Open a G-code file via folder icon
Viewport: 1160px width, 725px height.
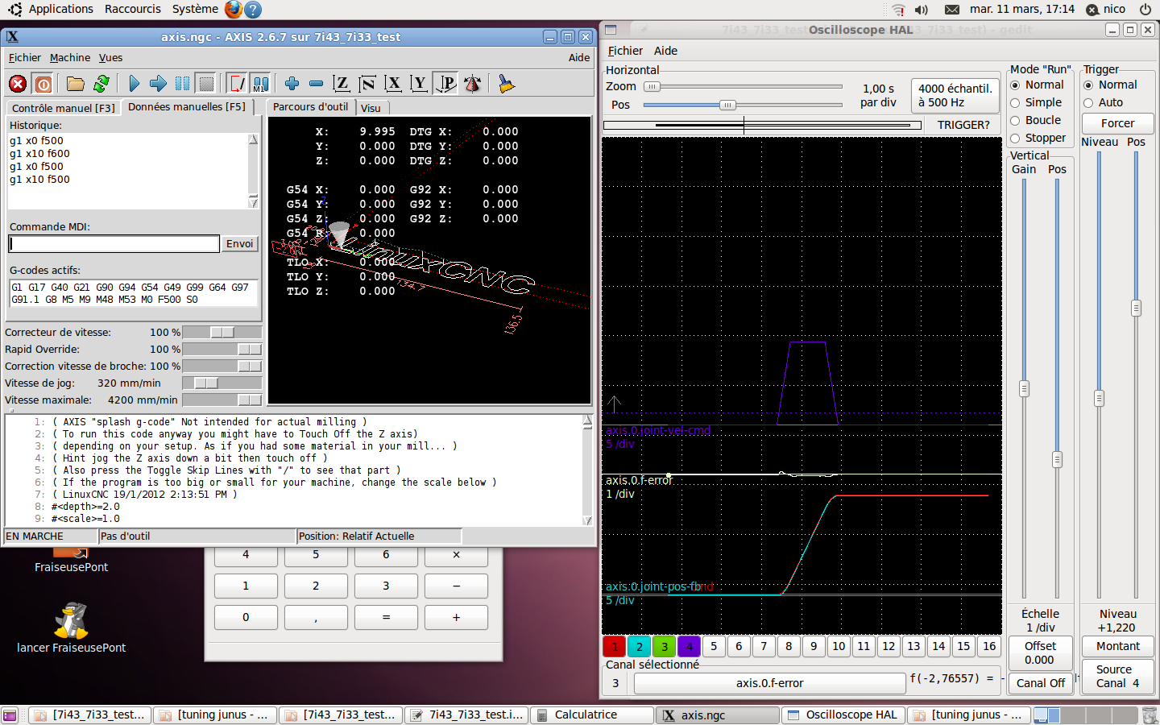pos(76,84)
